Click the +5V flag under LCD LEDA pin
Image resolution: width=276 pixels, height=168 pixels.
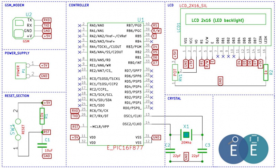point(260,63)
